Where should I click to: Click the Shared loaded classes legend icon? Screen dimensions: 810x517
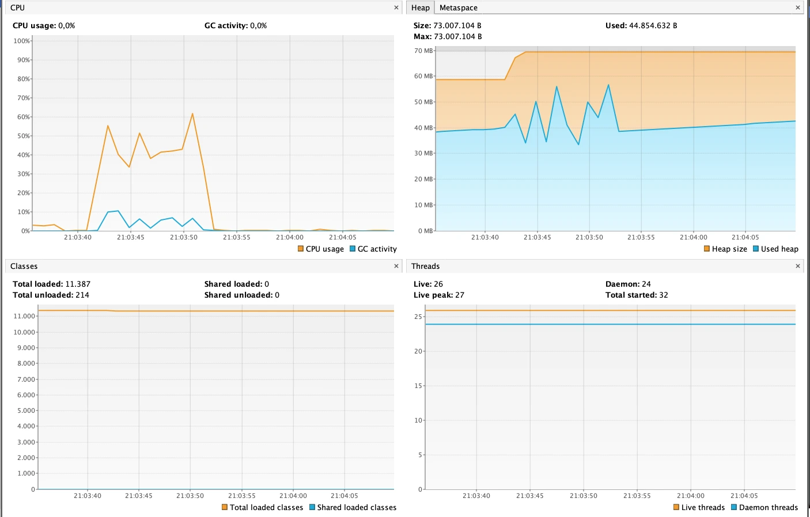312,507
